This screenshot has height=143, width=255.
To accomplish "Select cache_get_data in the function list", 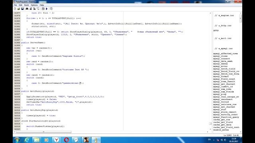I will (222, 125).
